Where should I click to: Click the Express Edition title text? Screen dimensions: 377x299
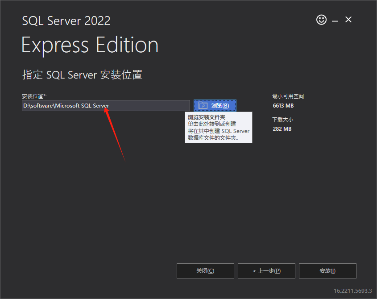[x=90, y=45]
